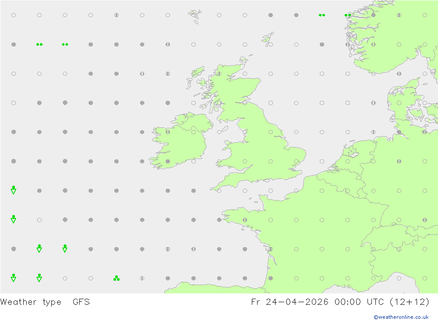Click the green double-dot rain symbol on Norway's coast
The width and height of the screenshot is (438, 321).
(347, 15)
